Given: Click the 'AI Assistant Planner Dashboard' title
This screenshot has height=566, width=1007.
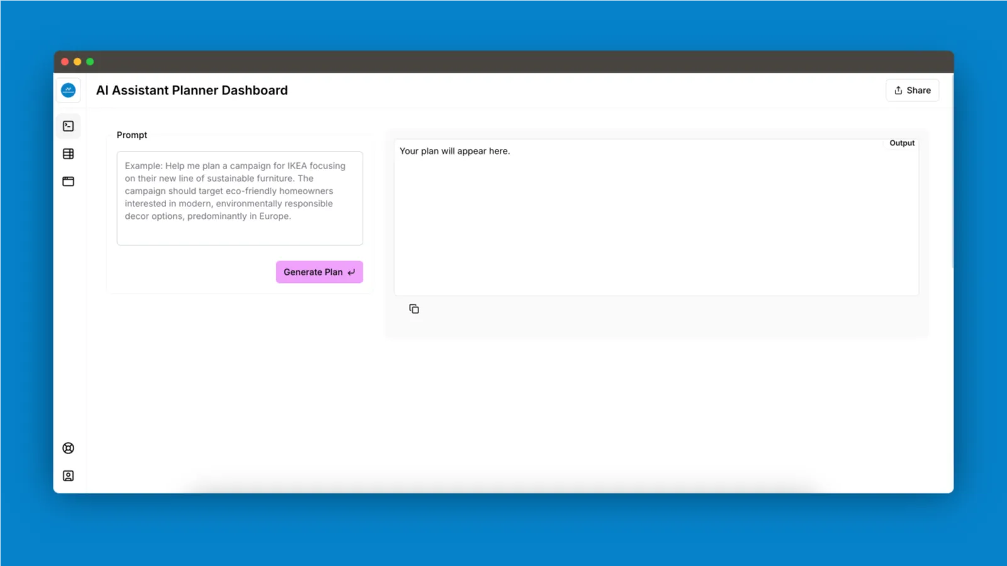Looking at the screenshot, I should tap(192, 91).
